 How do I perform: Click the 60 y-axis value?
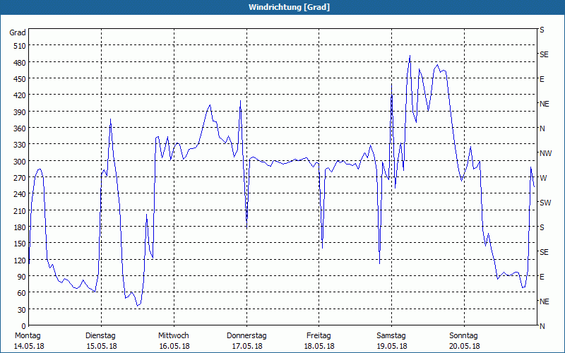tap(22, 293)
